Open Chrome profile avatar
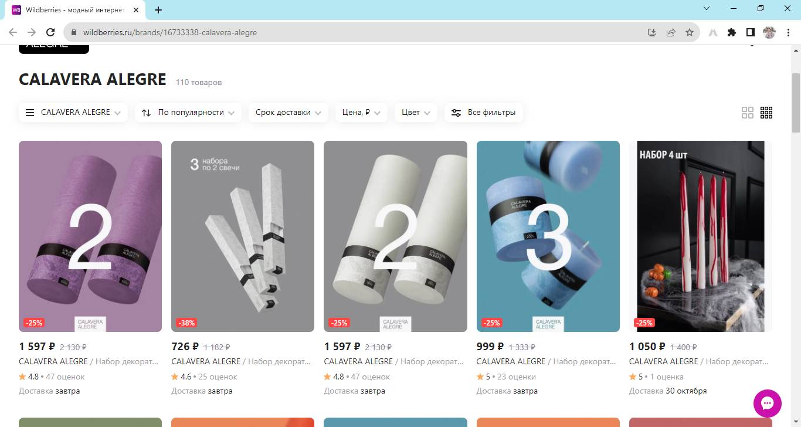Image resolution: width=801 pixels, height=427 pixels. click(x=769, y=32)
